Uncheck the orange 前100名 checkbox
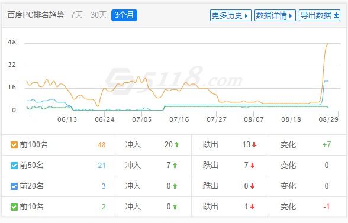This screenshot has width=348, height=223. tap(14, 145)
